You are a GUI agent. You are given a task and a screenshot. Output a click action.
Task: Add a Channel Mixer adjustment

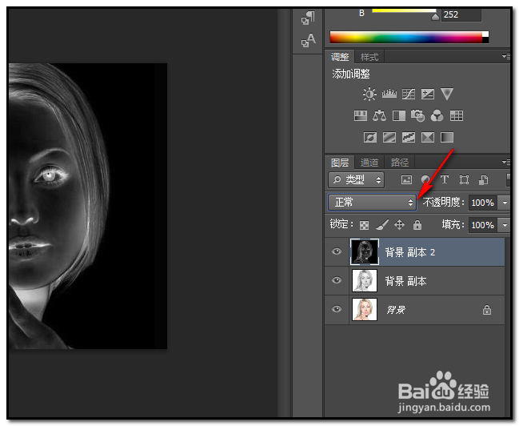point(437,115)
